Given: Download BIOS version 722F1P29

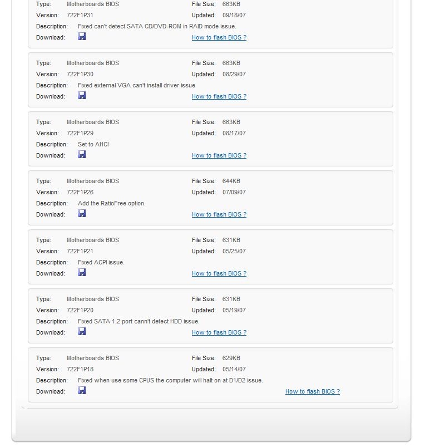Looking at the screenshot, I should (82, 155).
